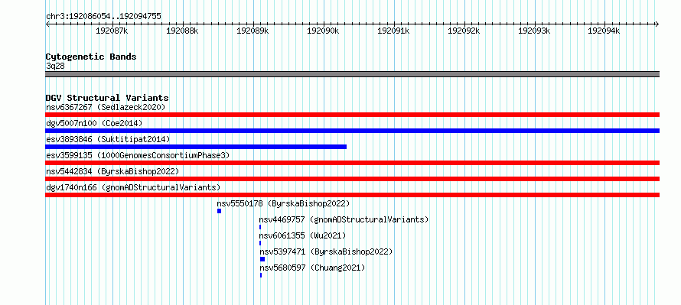Click nsv5680597 (Chuang2021) variant label
This screenshot has height=305, width=681.
click(313, 268)
